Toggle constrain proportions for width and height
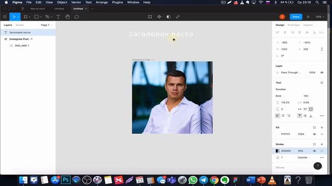This screenshot has height=186, width=332. (x=322, y=49)
